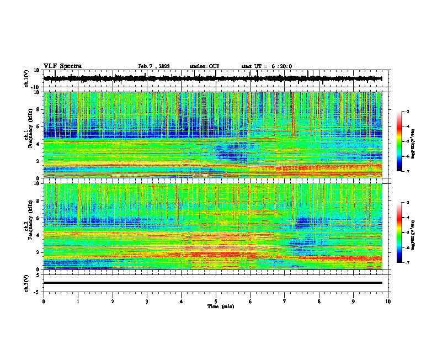Click the time axis tick label '2'
This screenshot has height=338, width=437.
113,302
